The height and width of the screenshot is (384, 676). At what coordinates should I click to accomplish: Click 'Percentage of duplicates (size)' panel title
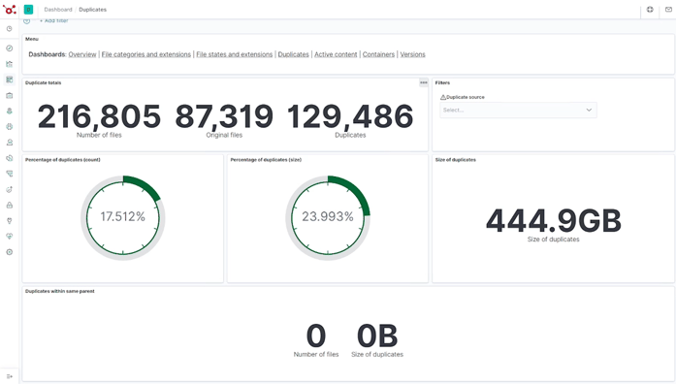pyautogui.click(x=266, y=160)
